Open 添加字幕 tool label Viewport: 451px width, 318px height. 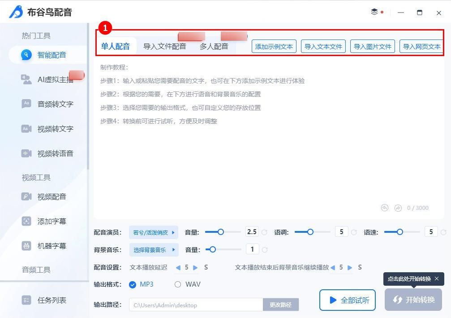tap(52, 221)
